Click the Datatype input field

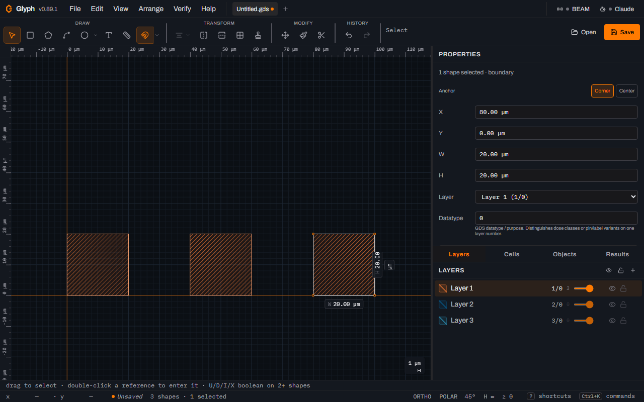pos(556,218)
